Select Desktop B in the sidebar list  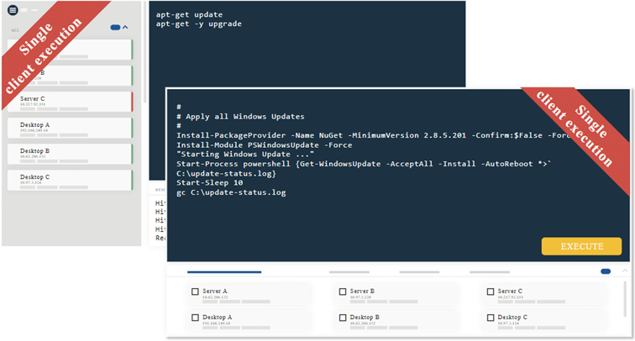point(70,154)
